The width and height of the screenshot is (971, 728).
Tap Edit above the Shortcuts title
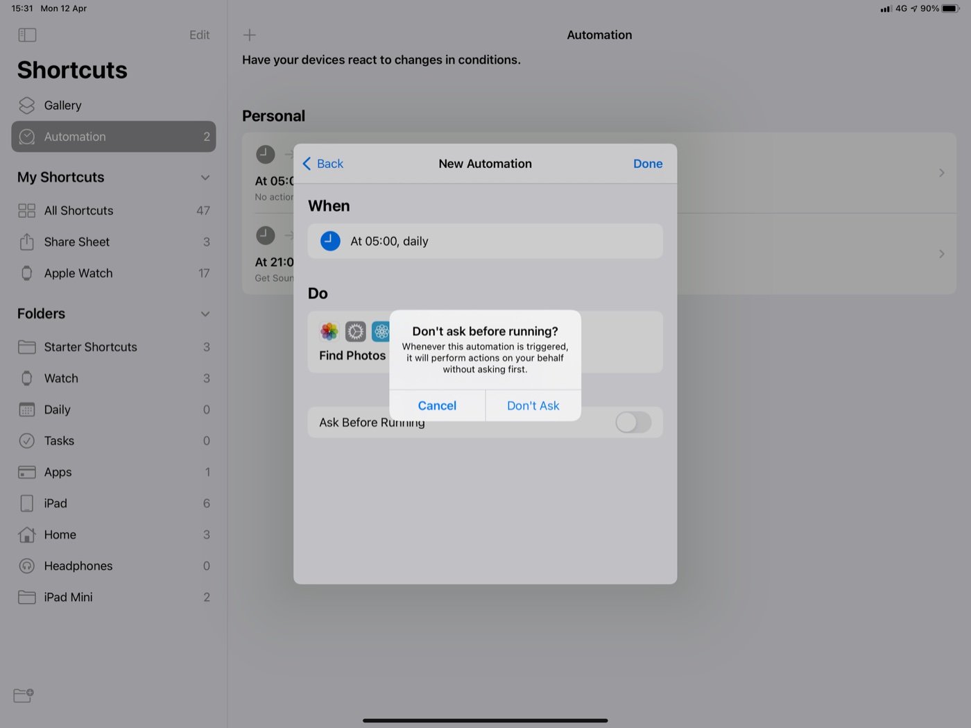(x=199, y=35)
